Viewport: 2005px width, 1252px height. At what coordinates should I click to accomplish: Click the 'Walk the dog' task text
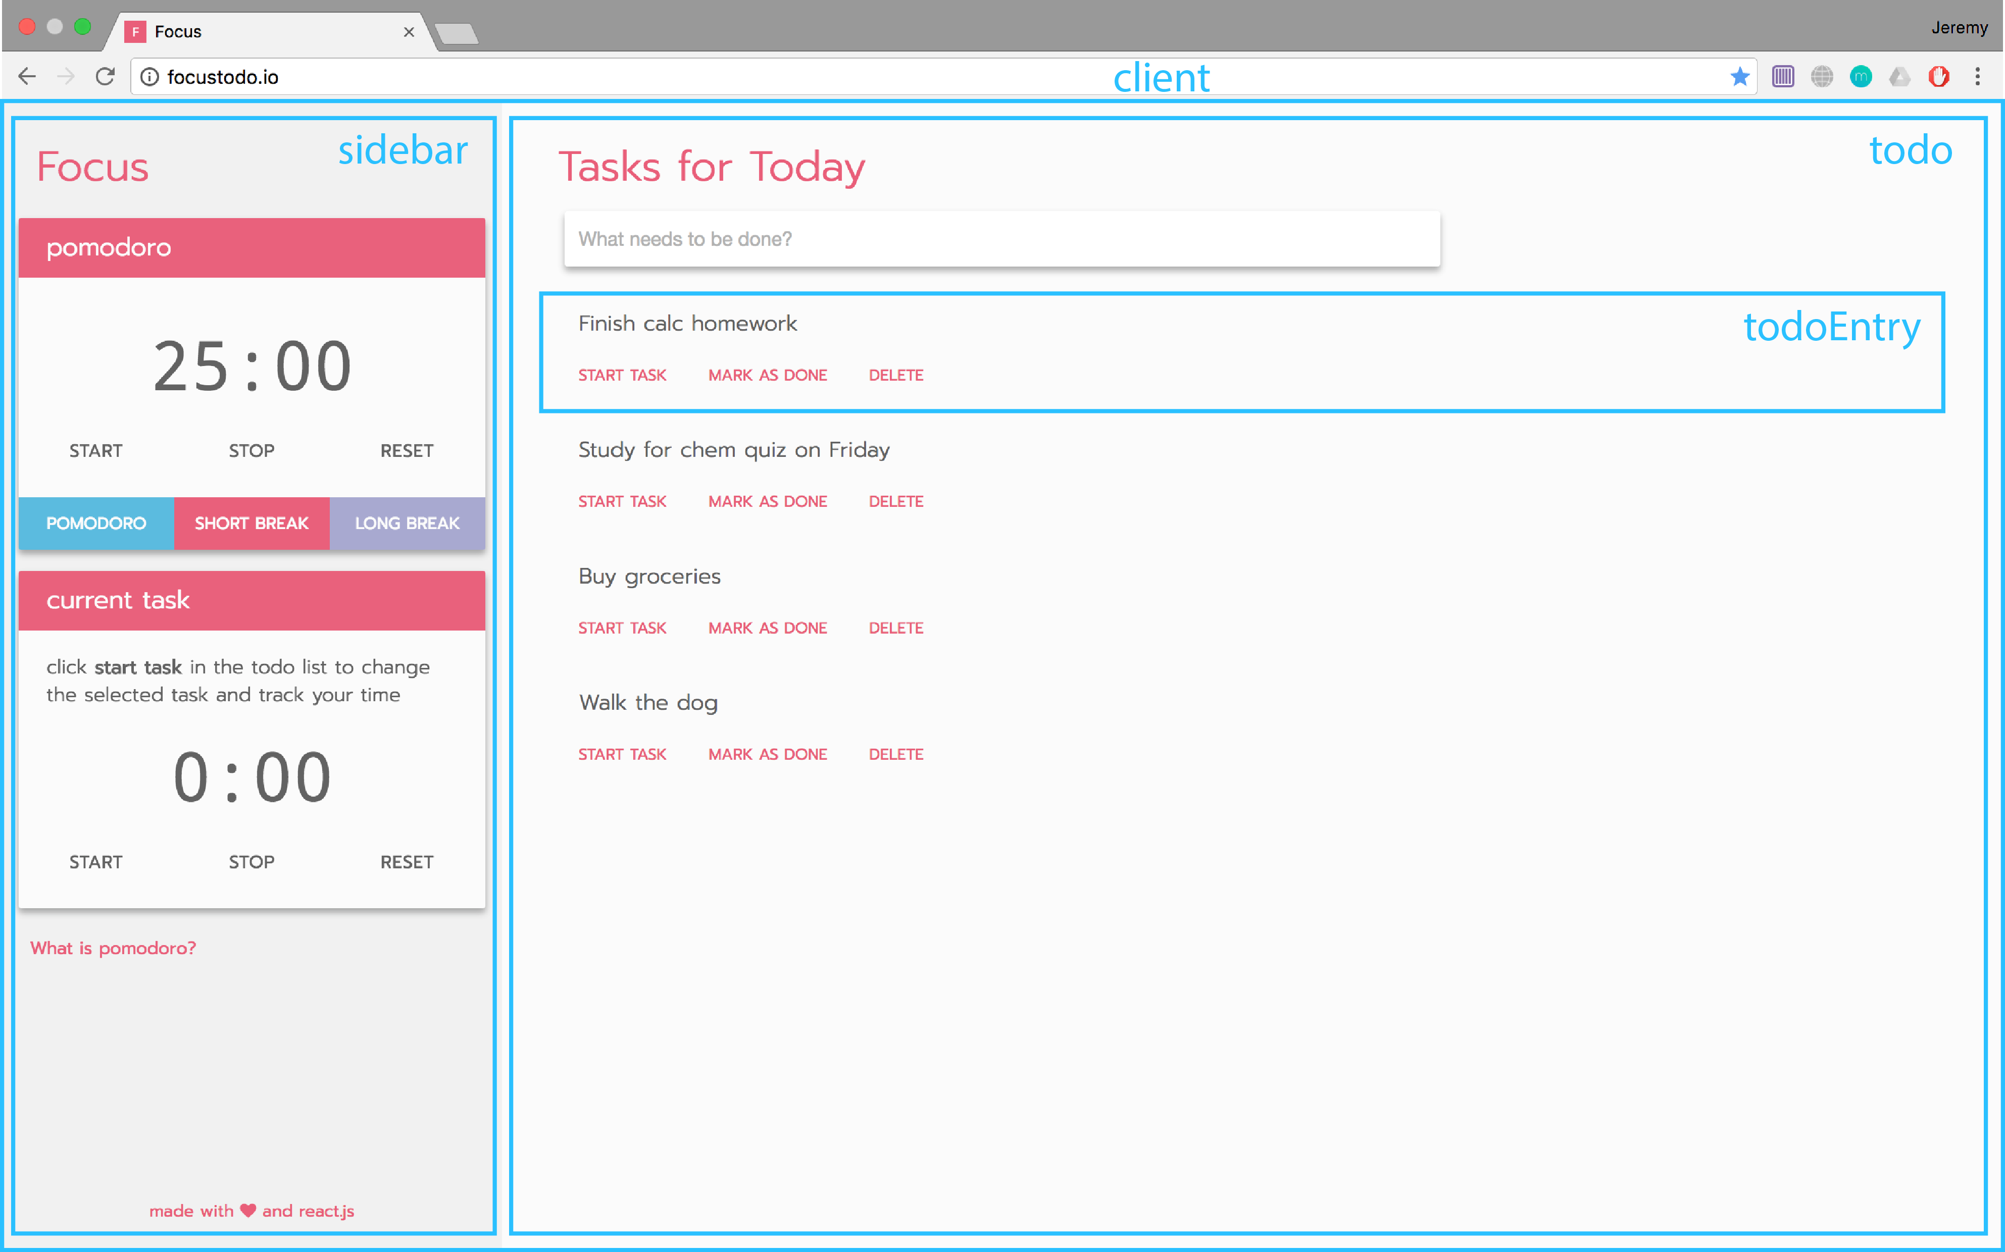coord(648,703)
